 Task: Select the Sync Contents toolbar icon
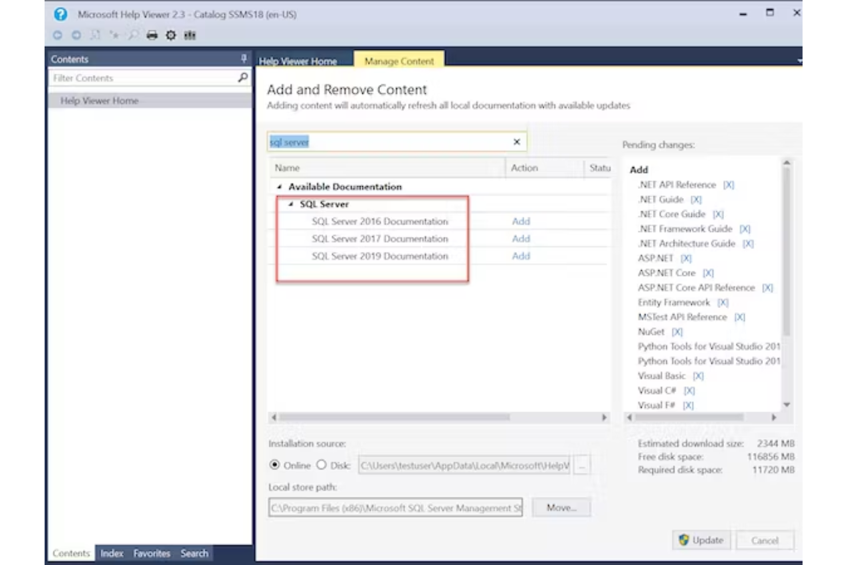point(94,35)
